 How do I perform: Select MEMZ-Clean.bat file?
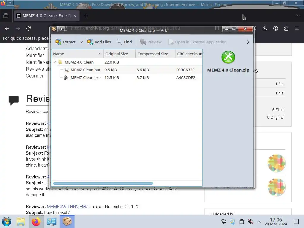[x=85, y=70]
